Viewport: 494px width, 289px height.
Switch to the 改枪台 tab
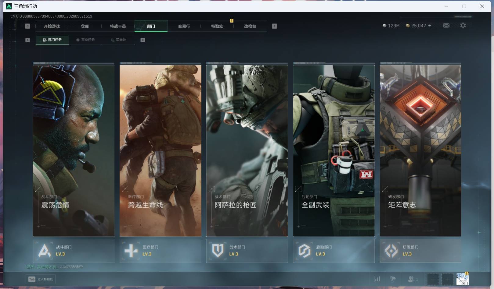(x=250, y=26)
